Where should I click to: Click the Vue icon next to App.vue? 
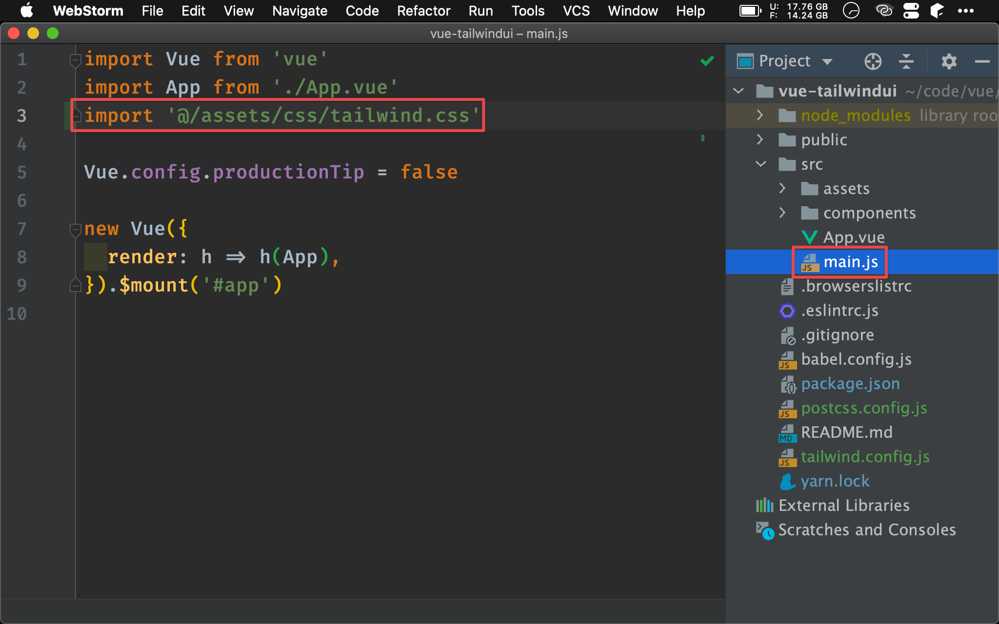(810, 237)
